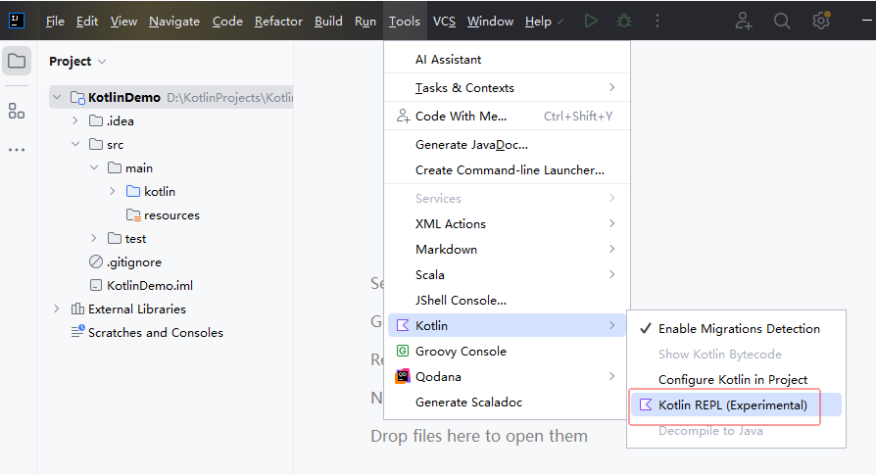The height and width of the screenshot is (475, 876).
Task: Click the IntelliJ IDEA logo icon
Action: coord(17,21)
